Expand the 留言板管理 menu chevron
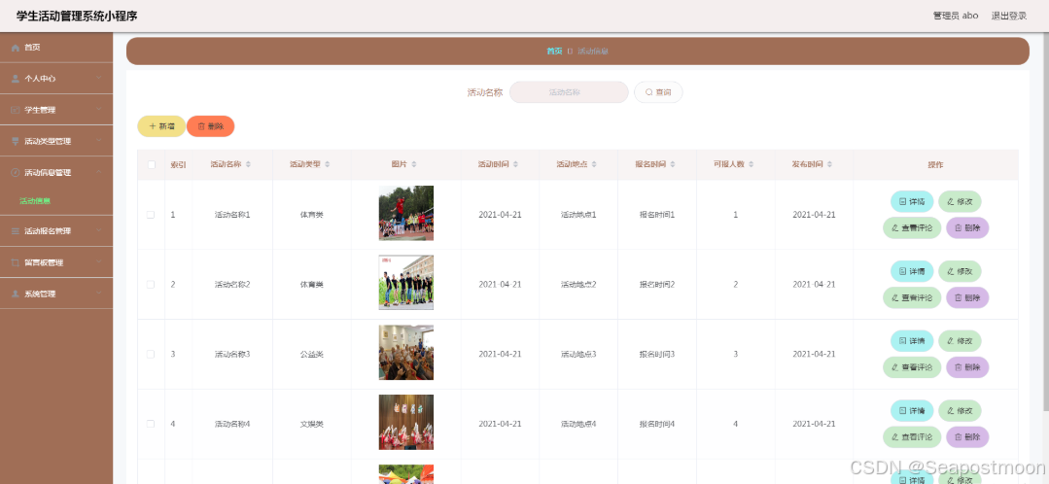This screenshot has height=484, width=1049. [99, 262]
